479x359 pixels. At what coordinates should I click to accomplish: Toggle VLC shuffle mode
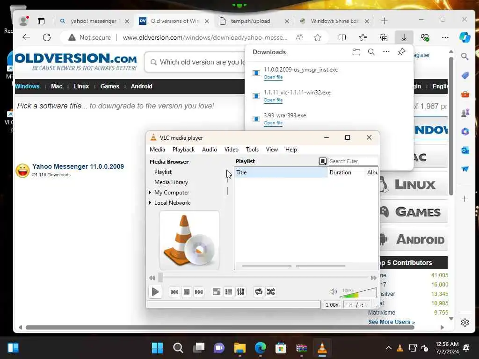point(271,292)
